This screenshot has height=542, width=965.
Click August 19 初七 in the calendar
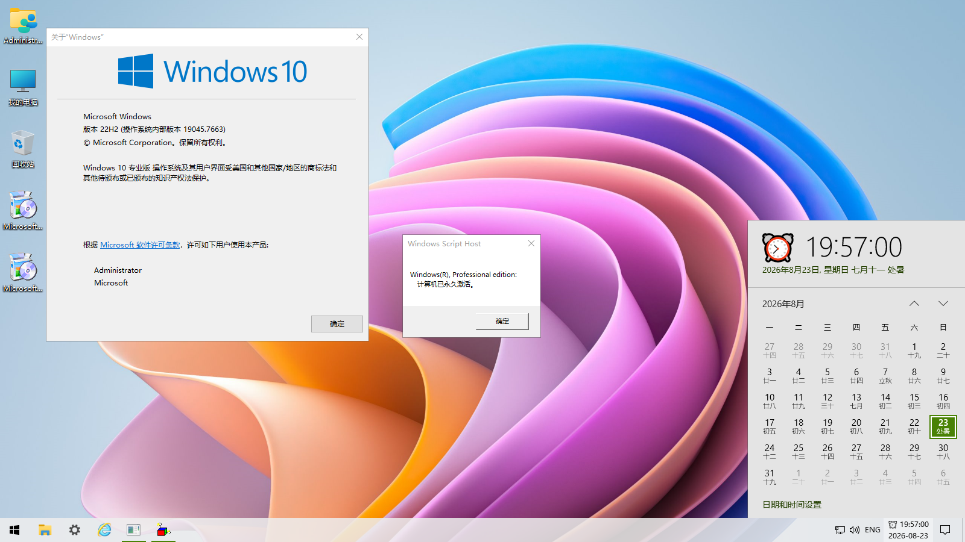point(827,427)
